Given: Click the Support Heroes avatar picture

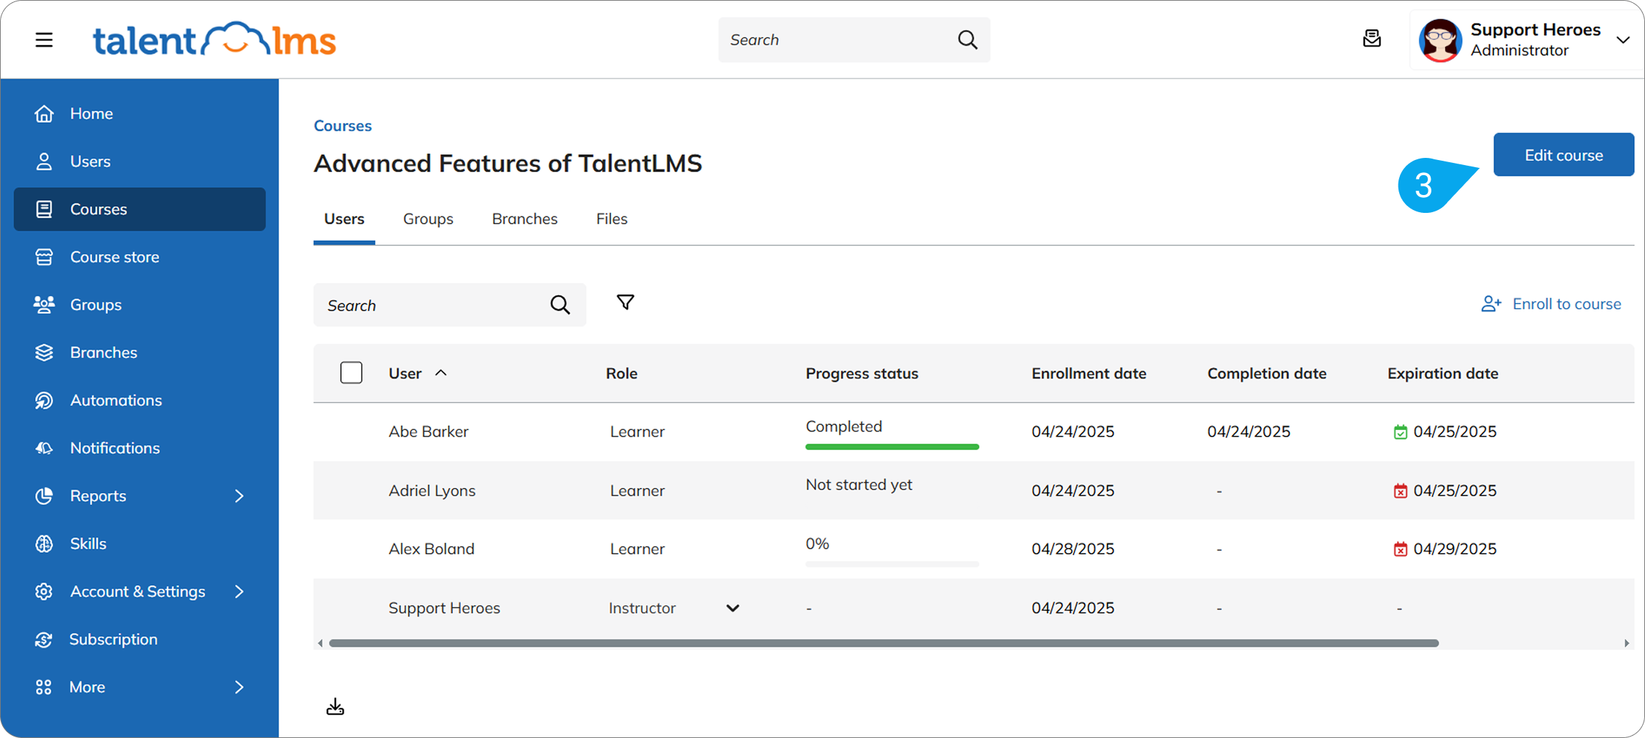Looking at the screenshot, I should 1439,40.
